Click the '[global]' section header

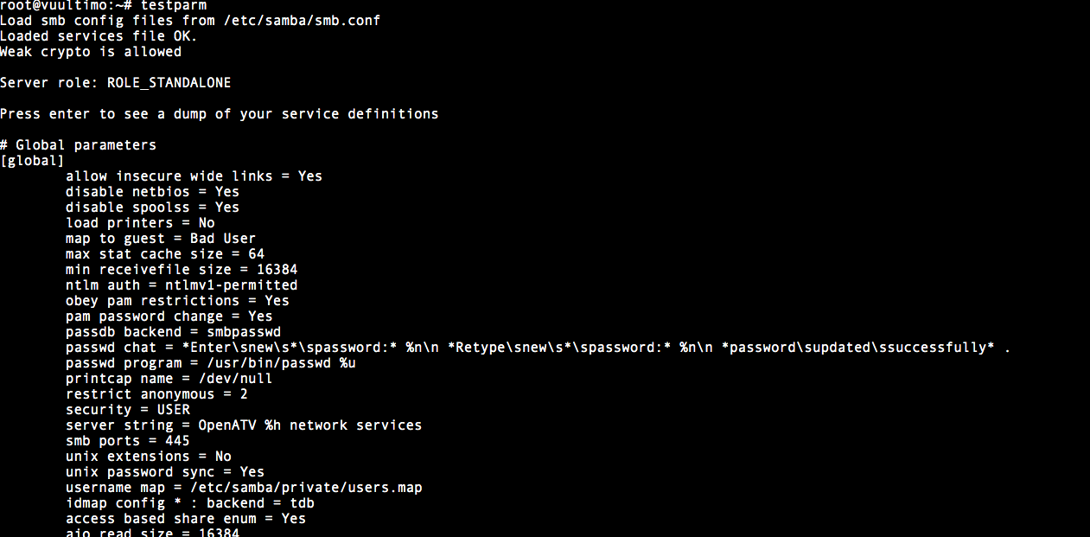click(x=32, y=161)
